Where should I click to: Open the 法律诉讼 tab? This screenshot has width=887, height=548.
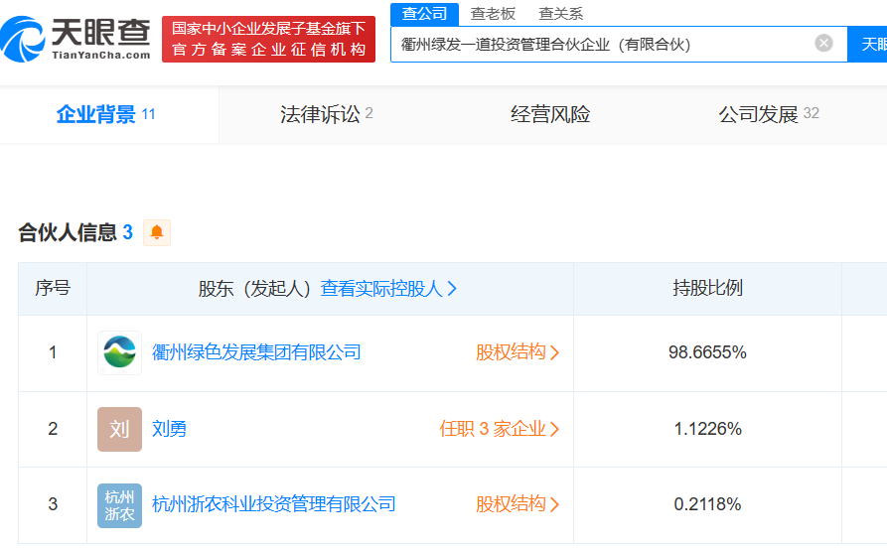(x=327, y=114)
